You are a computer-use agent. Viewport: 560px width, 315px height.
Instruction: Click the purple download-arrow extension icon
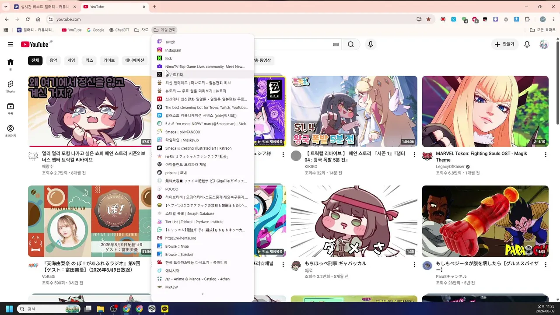click(x=496, y=19)
